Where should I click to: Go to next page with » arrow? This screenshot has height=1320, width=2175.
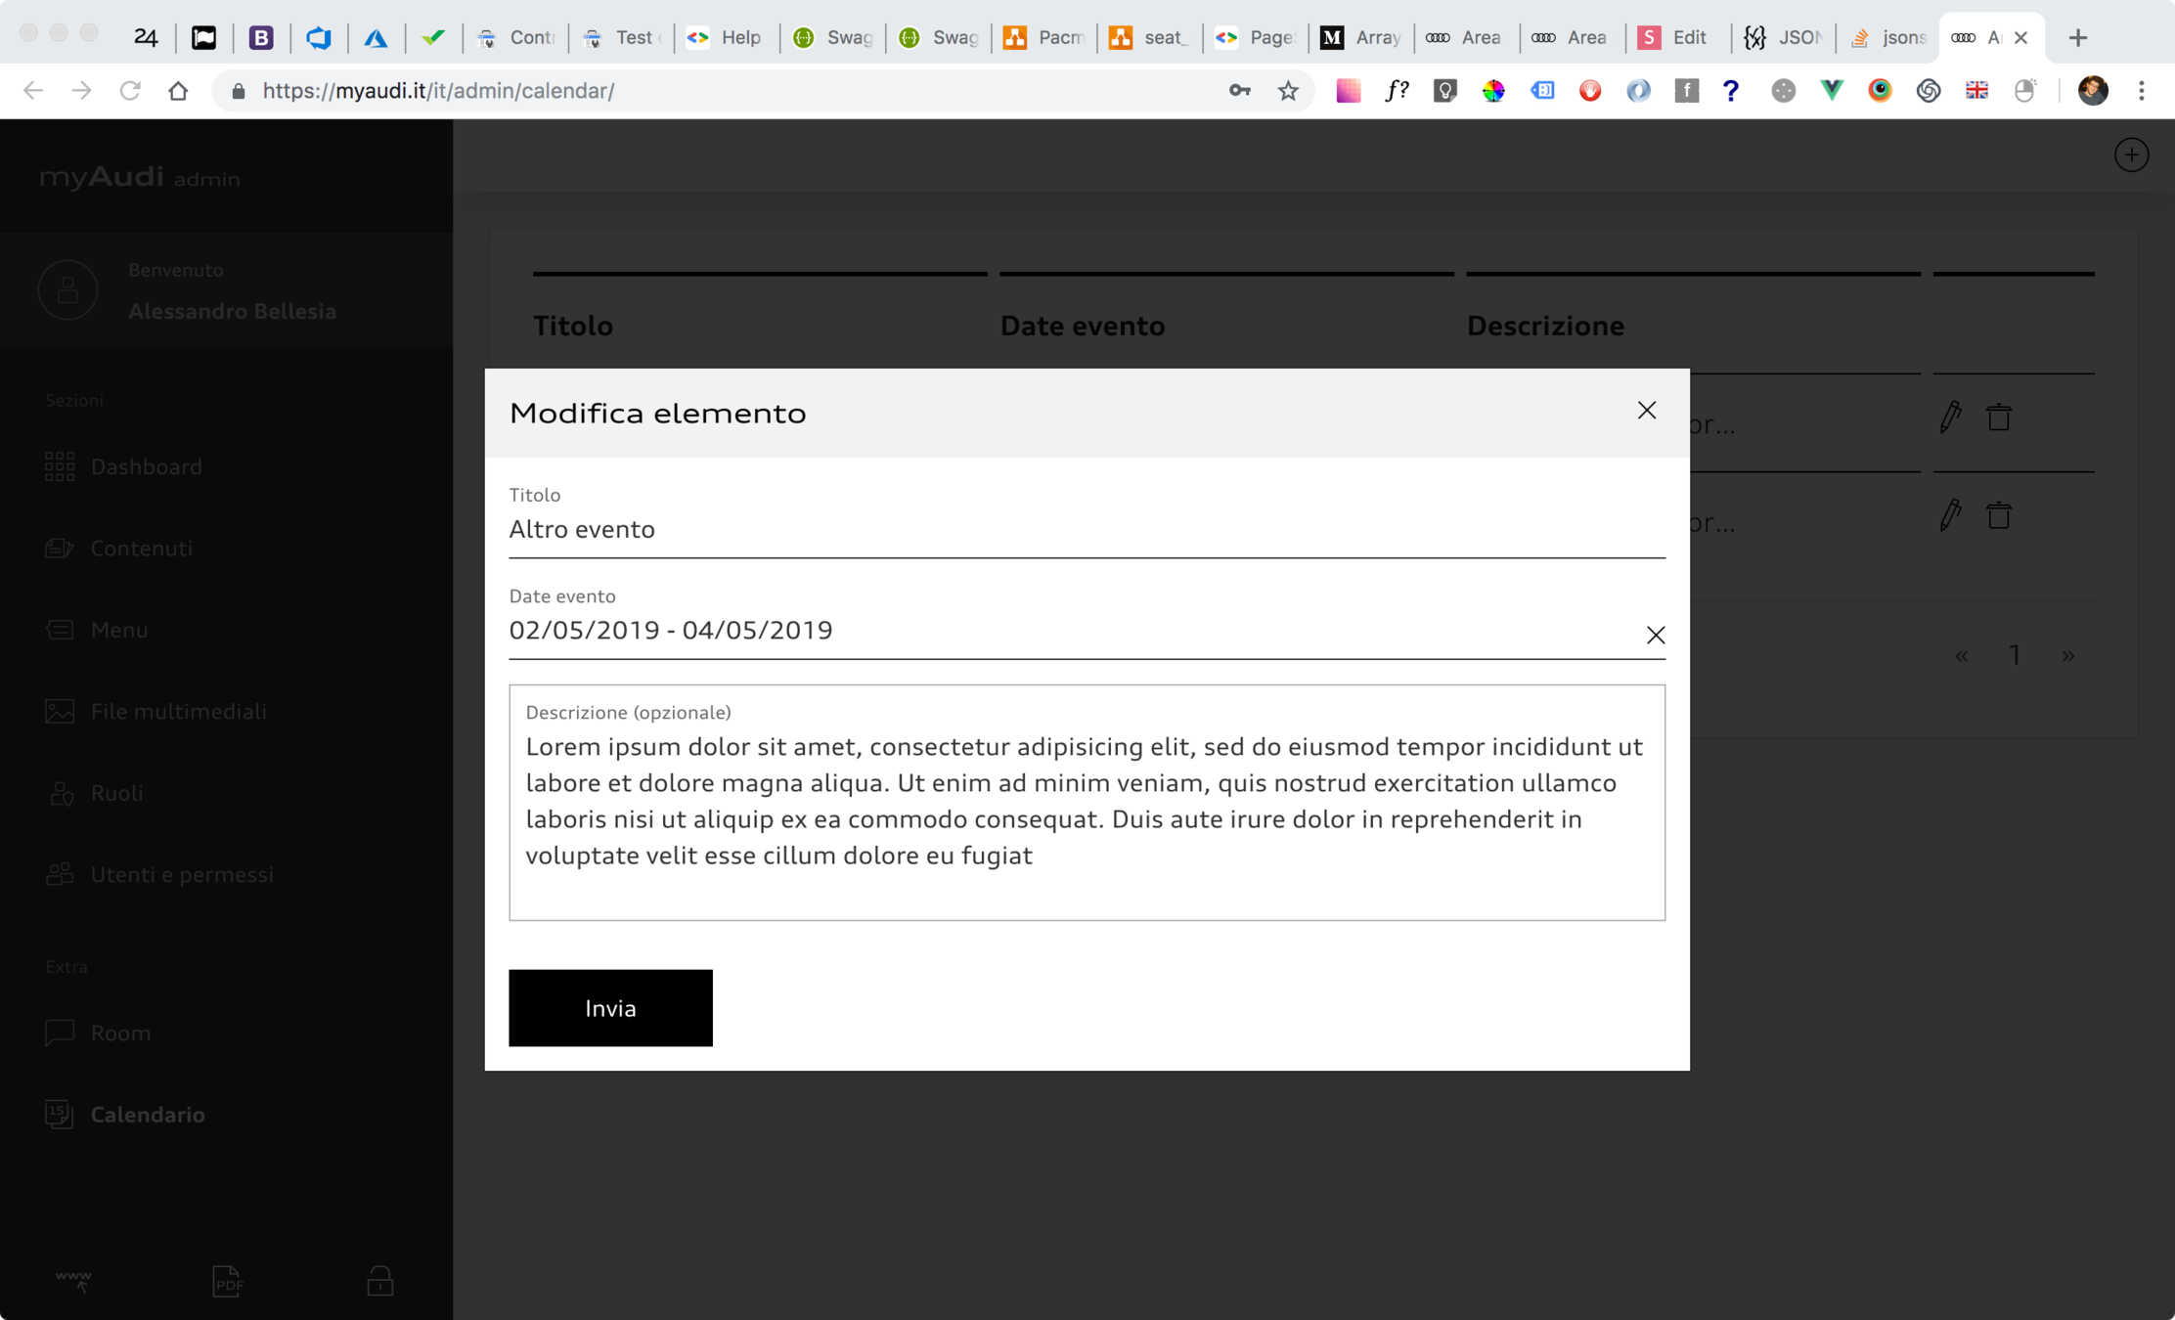[x=2067, y=656]
